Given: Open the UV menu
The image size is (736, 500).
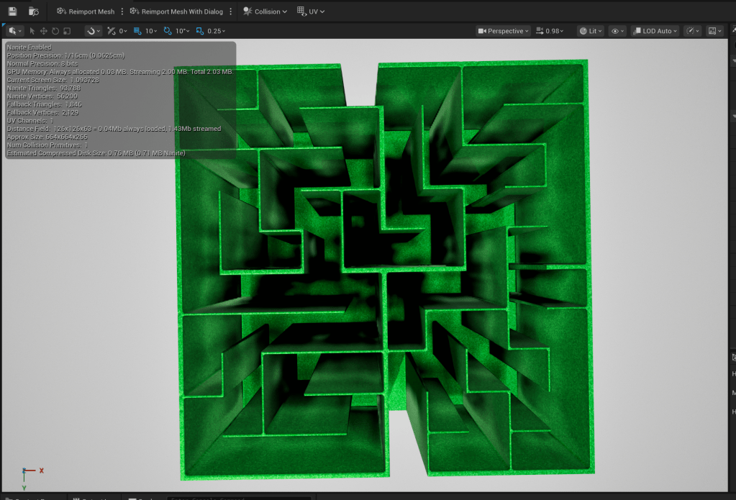Looking at the screenshot, I should [311, 12].
